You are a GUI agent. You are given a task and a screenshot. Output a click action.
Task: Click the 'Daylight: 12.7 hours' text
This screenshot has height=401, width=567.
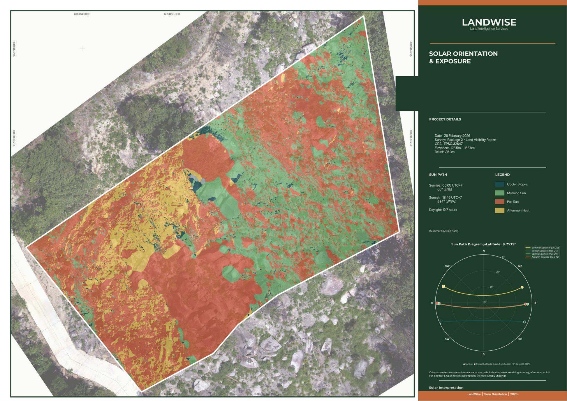click(x=443, y=210)
